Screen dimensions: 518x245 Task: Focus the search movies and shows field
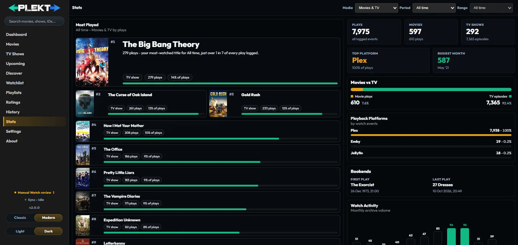click(34, 21)
